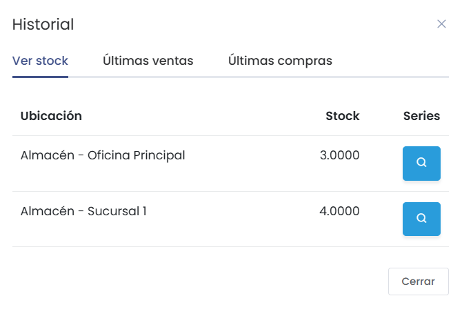Viewport: 462px width, 316px height.
Task: Click the Historial dialog title
Action: [43, 24]
